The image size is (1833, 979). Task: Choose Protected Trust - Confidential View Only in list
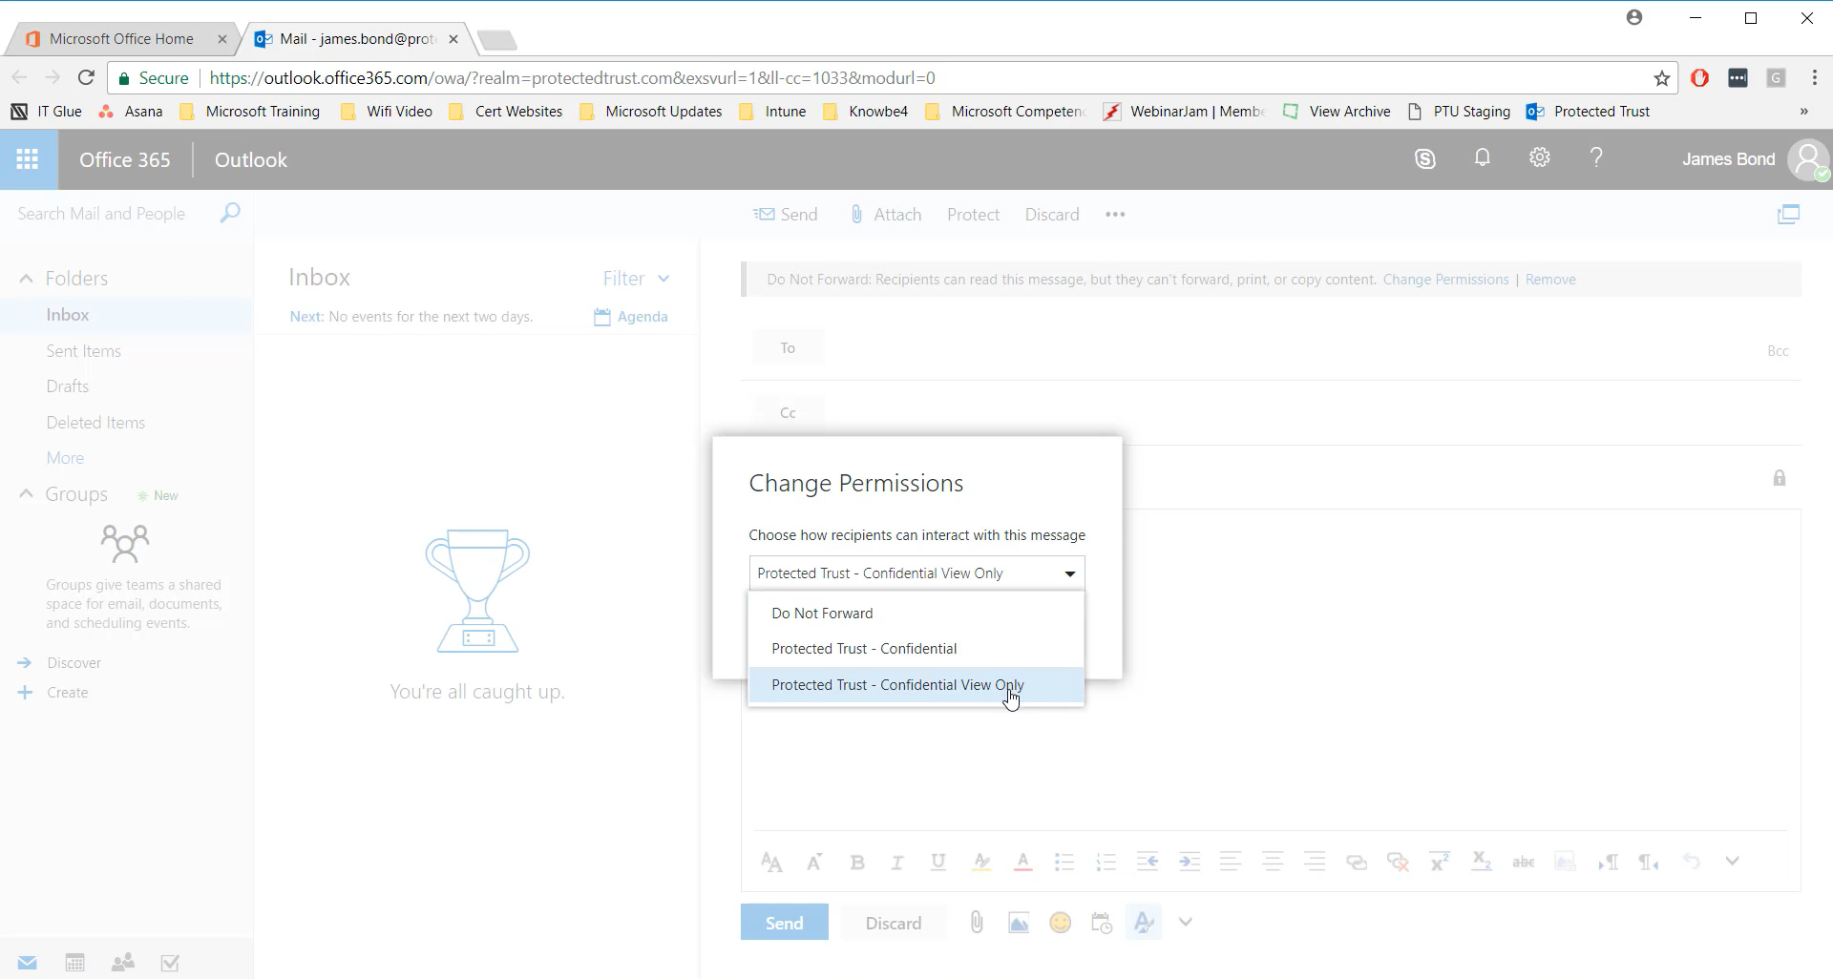pos(916,685)
